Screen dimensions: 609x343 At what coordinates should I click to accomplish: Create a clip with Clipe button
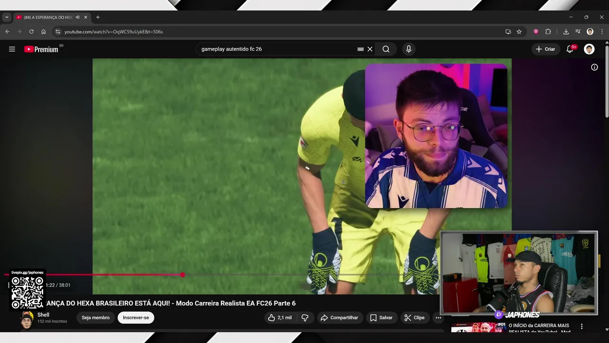click(414, 318)
